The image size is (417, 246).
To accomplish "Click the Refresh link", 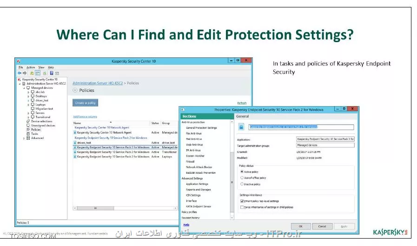I will [242, 103].
